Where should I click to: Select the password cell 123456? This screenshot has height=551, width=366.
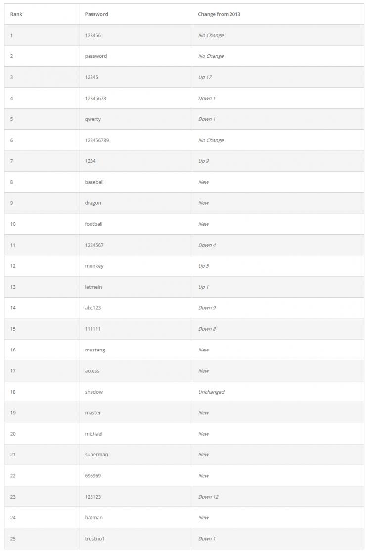click(93, 35)
